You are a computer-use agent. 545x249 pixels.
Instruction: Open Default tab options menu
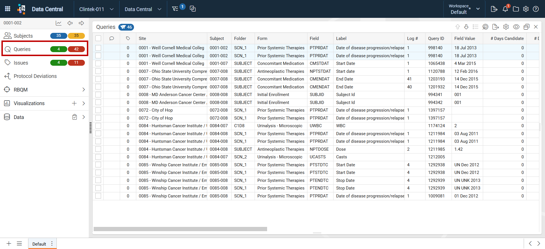click(52, 244)
